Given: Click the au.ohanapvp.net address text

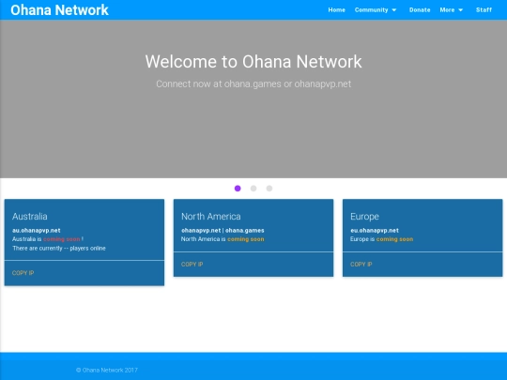Looking at the screenshot, I should coord(37,231).
